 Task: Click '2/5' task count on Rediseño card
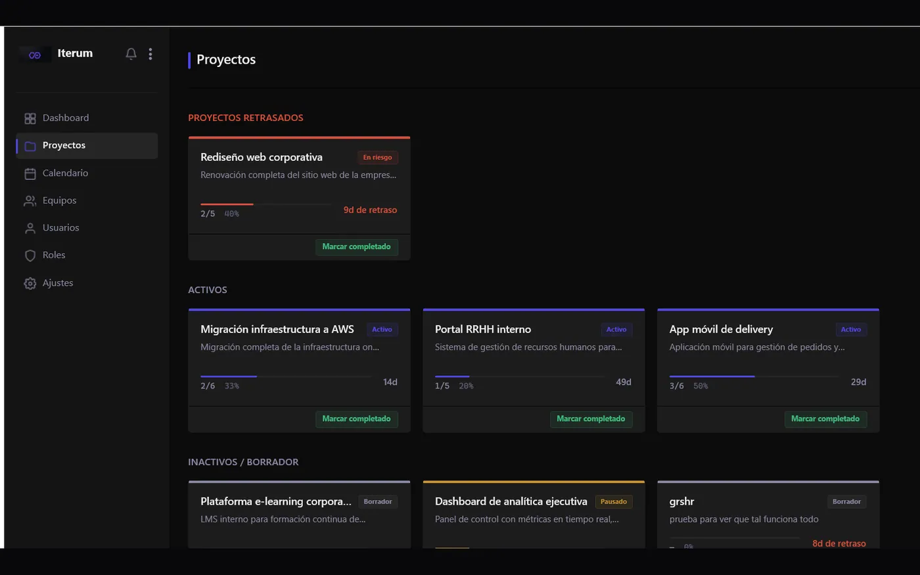coord(208,214)
